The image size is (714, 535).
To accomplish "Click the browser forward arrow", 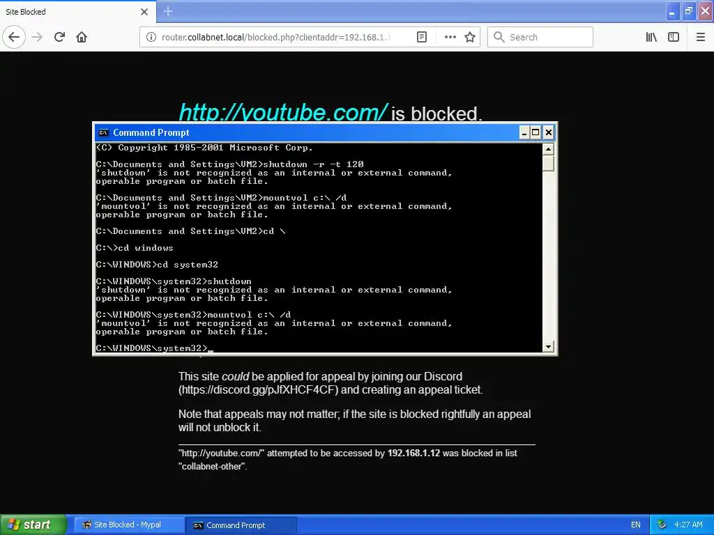I will [x=37, y=37].
